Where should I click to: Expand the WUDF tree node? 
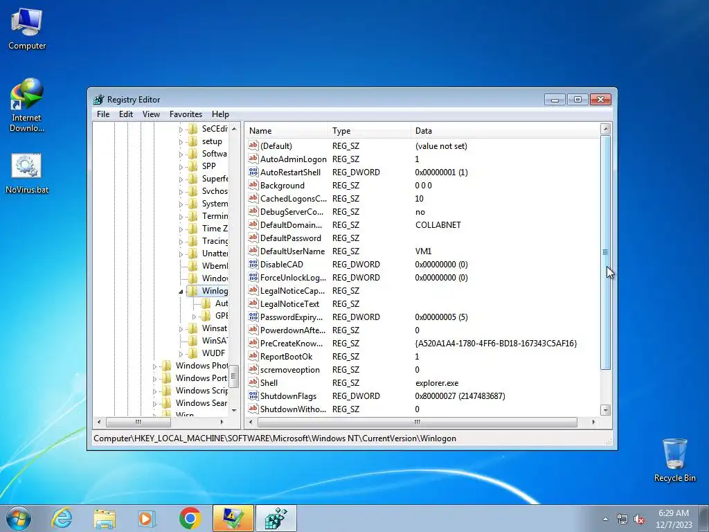[x=181, y=354]
